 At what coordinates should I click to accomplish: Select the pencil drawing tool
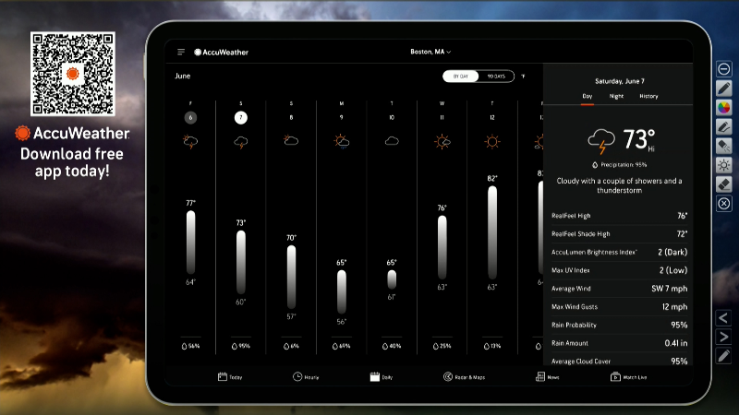(724, 88)
